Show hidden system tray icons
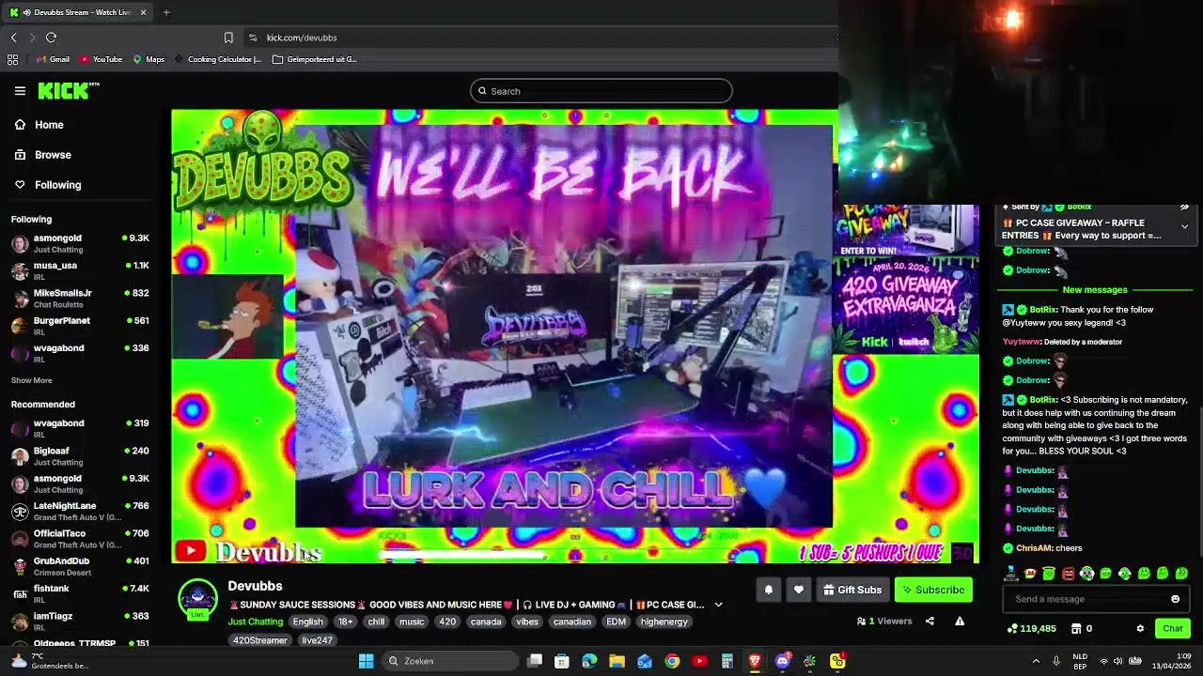 click(1036, 661)
